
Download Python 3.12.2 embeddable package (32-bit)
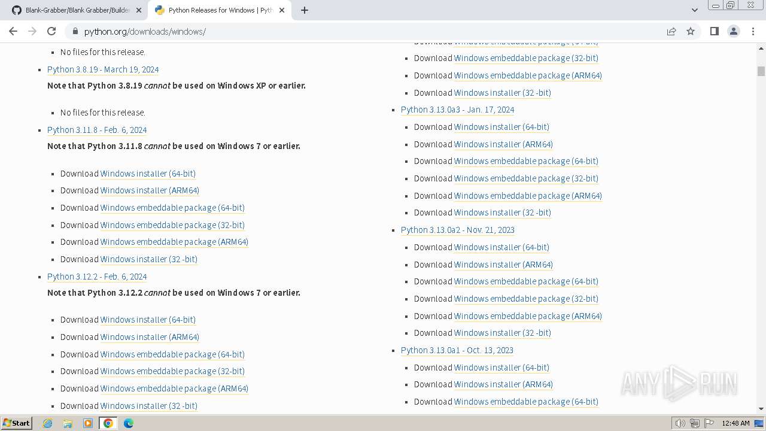coord(172,371)
